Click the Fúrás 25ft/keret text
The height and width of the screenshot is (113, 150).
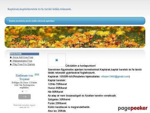57,103
